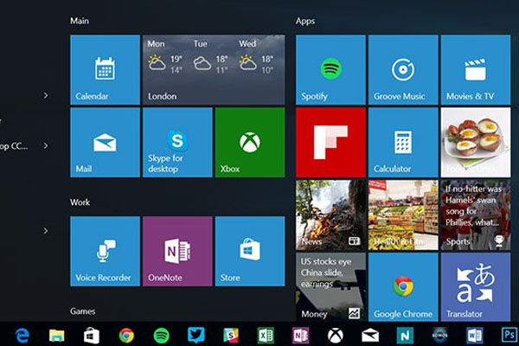Viewport: 519px width, 346px height.
Task: Open File Explorer from the taskbar
Action: [56, 336]
